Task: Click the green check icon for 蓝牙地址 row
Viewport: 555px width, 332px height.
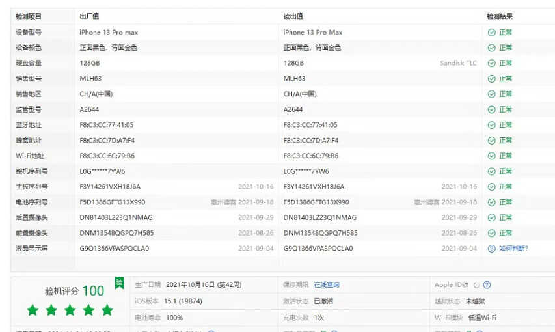Action: [492, 125]
